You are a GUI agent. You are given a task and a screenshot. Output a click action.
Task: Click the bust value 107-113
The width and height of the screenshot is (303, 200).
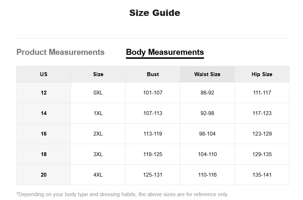coord(153,113)
